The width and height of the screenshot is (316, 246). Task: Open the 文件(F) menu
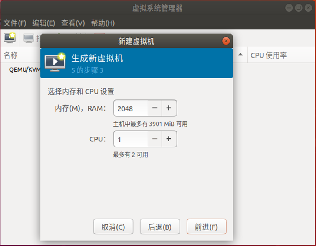15,23
